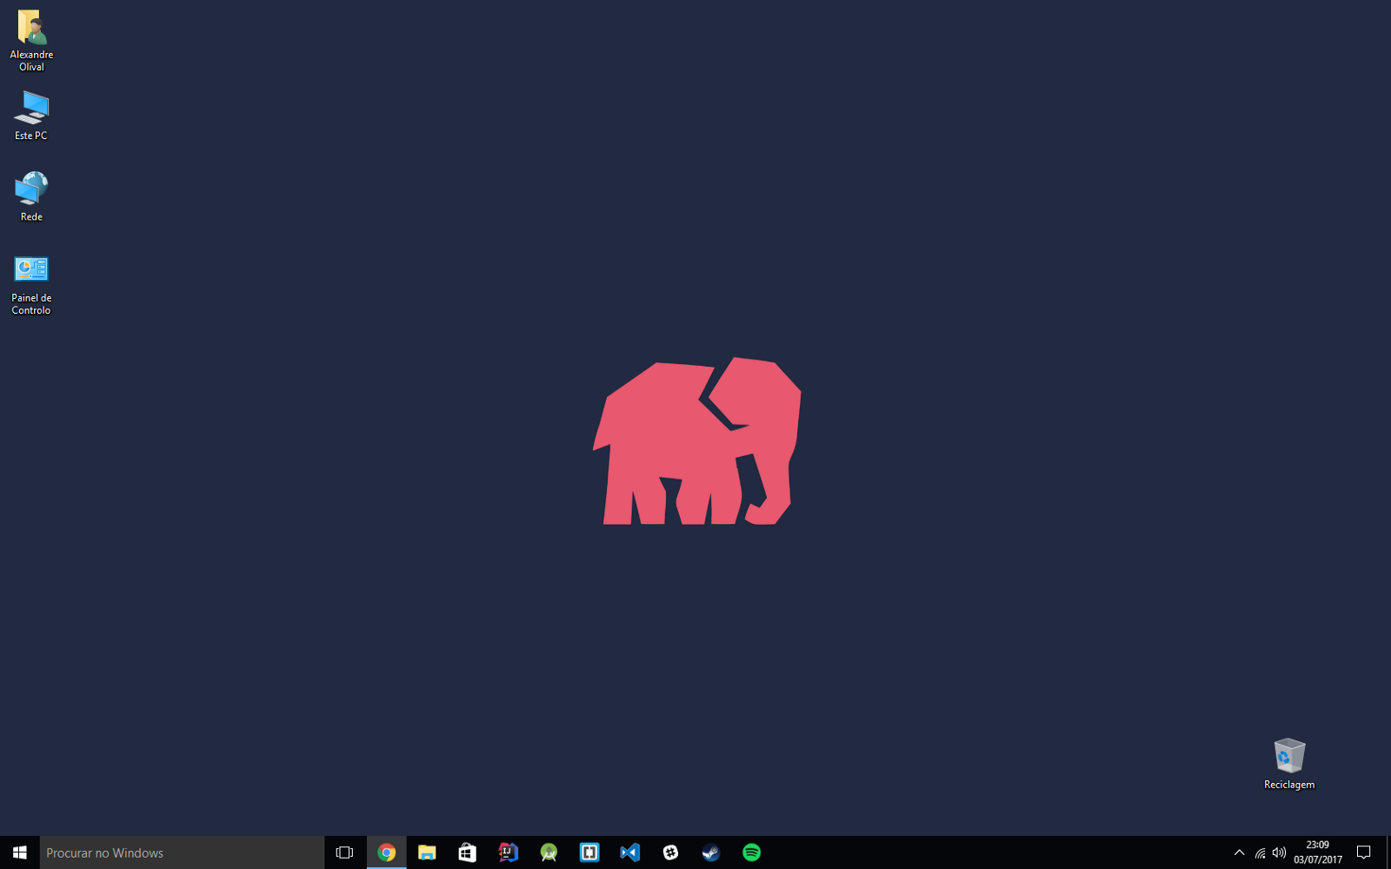Launch Visual Studio Code from the taskbar
1391x869 pixels.
630,852
